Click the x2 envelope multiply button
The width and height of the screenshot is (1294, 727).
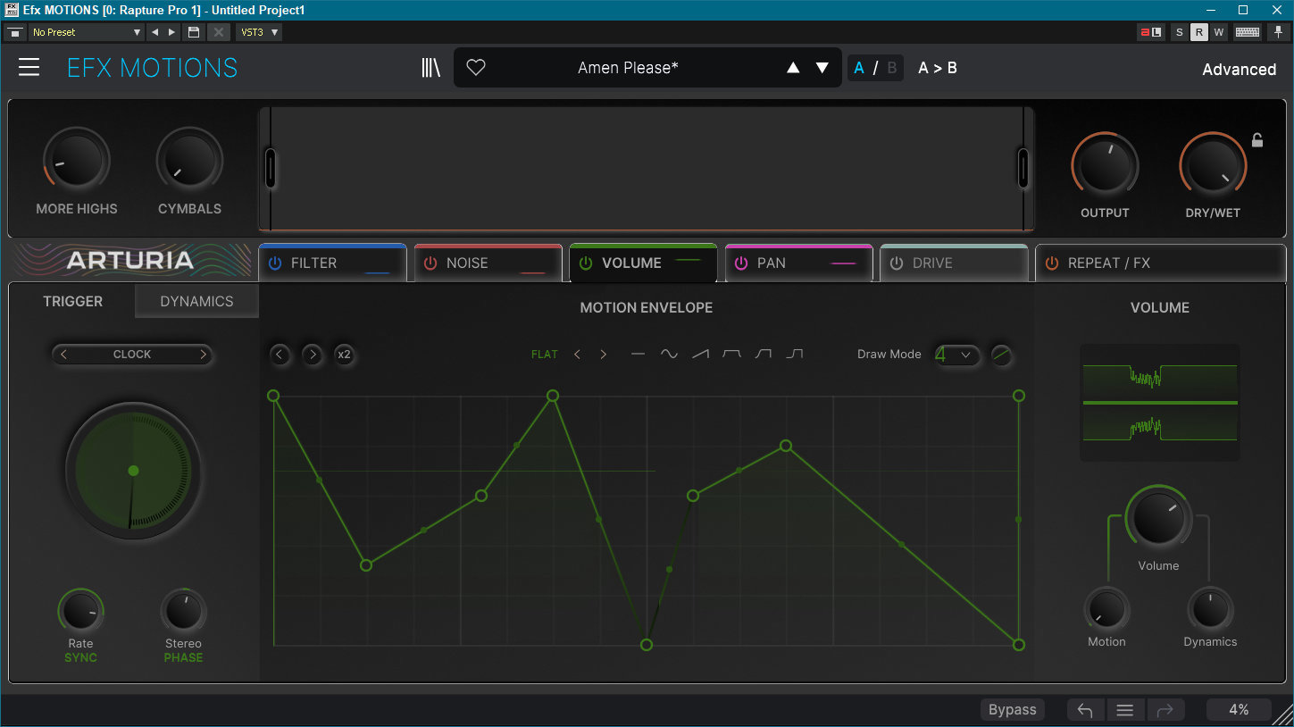pos(344,355)
